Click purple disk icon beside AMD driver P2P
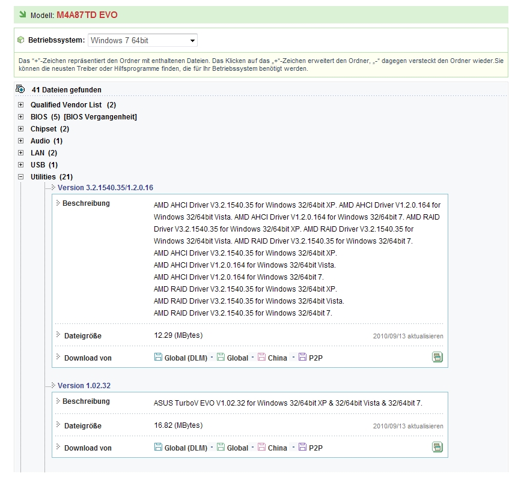 point(303,357)
